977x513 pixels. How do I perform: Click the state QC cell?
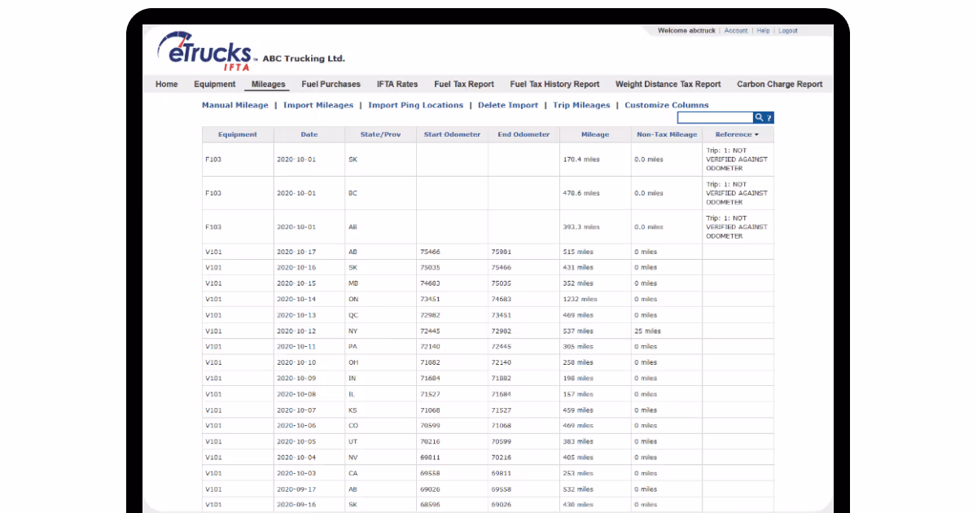point(380,315)
